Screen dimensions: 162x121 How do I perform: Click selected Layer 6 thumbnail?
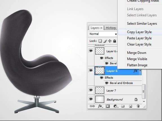point(100,70)
